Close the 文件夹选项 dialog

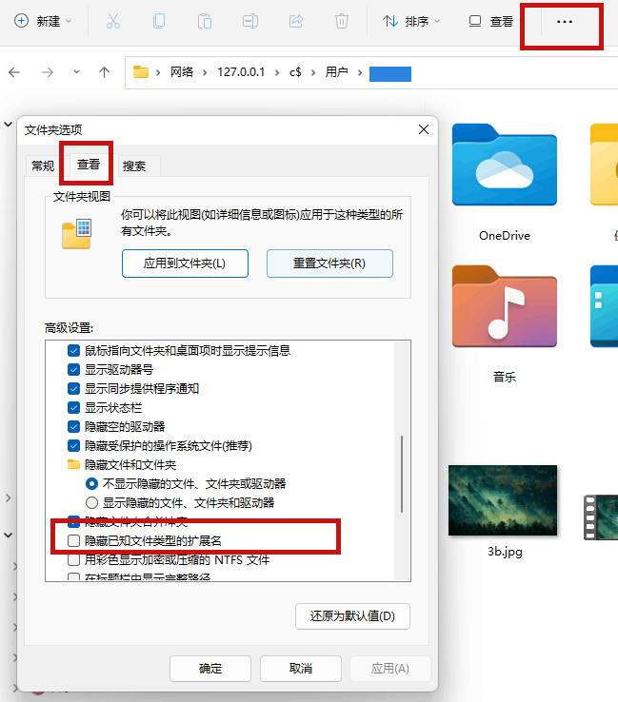click(424, 129)
